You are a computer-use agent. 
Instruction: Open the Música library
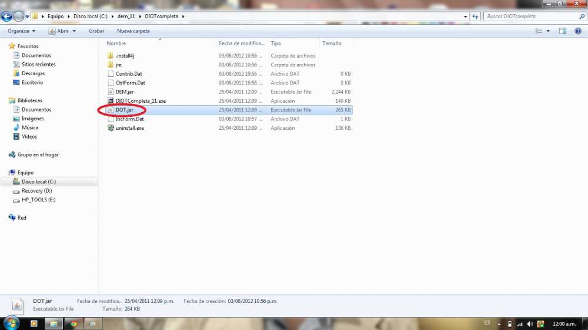30,127
